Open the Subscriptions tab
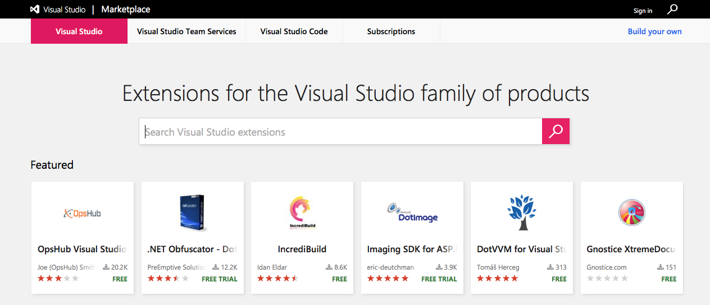 [391, 31]
